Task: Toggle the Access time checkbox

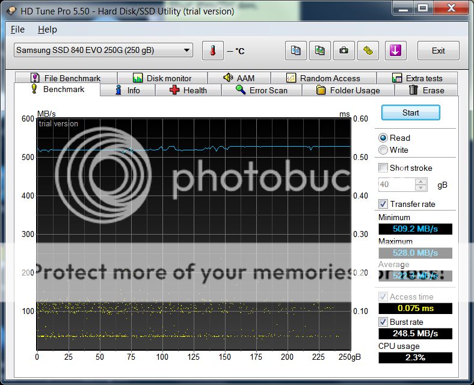Action: coord(383,297)
